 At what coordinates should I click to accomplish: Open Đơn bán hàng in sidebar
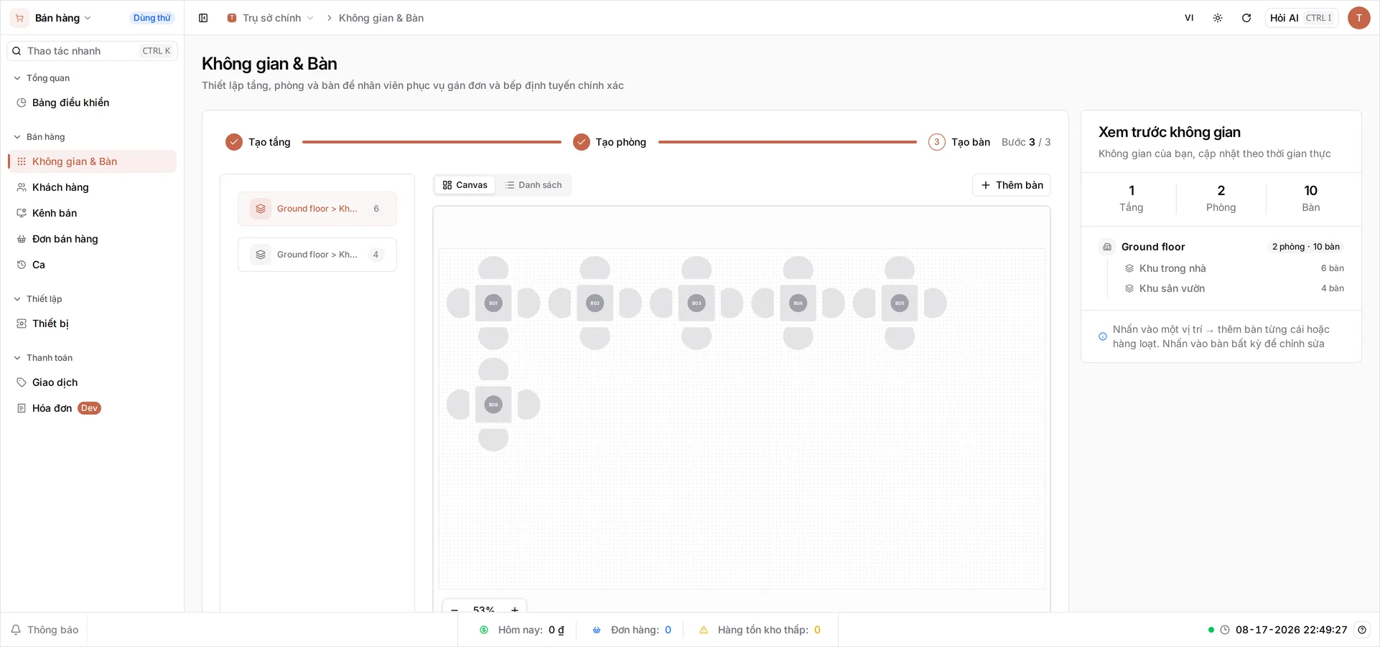(92, 239)
